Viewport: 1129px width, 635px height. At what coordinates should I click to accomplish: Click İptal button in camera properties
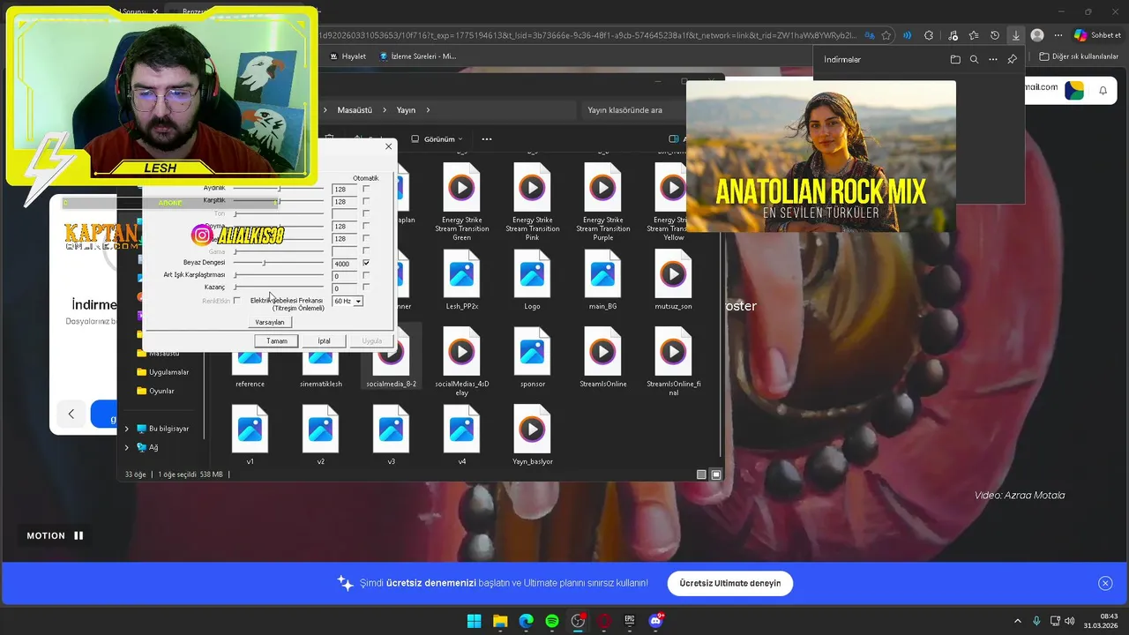pyautogui.click(x=324, y=340)
